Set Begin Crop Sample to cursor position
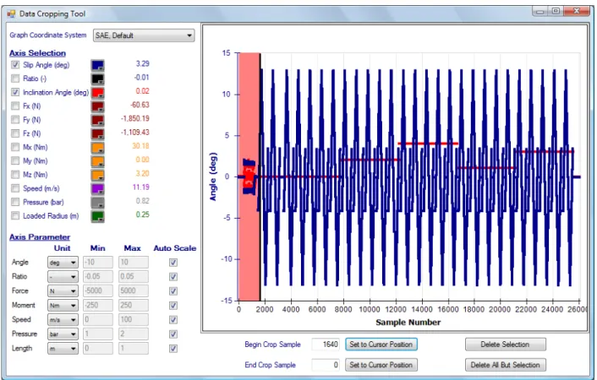The width and height of the screenshot is (597, 380). click(381, 345)
